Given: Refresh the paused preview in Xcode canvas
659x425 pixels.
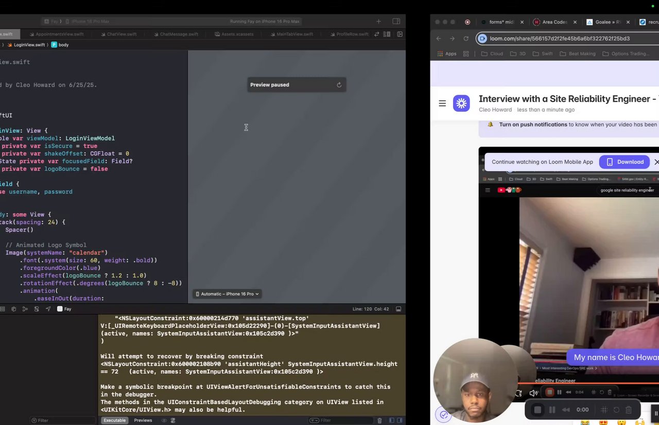Looking at the screenshot, I should point(339,85).
